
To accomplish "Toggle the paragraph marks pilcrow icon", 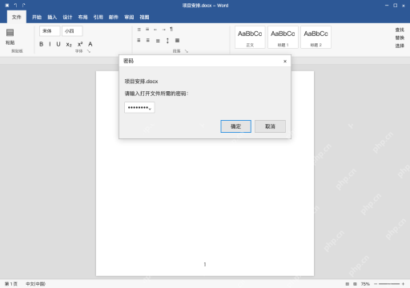I will (171, 29).
